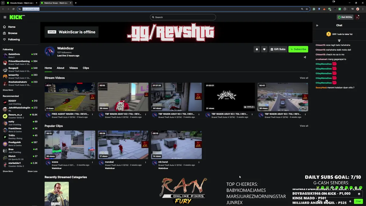This screenshot has width=366, height=206.
Task: Click the Gift 1 sub leaderboard banner
Action: click(339, 34)
